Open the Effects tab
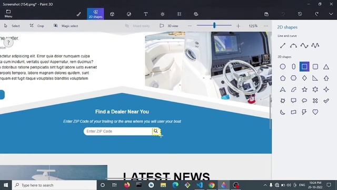This screenshot has height=190, width=337. pyautogui.click(x=162, y=14)
